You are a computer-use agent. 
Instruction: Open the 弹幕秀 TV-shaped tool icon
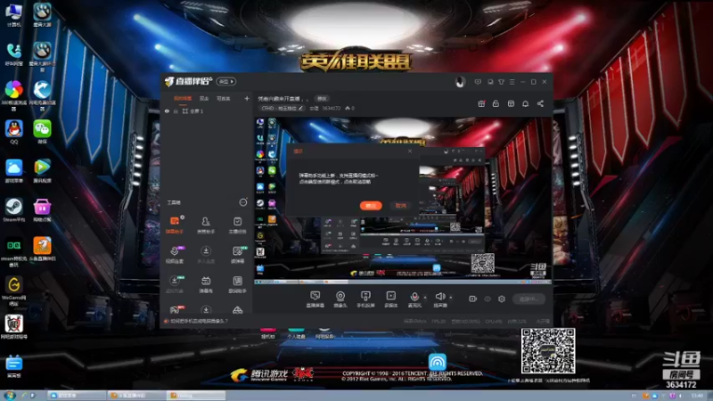point(206,284)
